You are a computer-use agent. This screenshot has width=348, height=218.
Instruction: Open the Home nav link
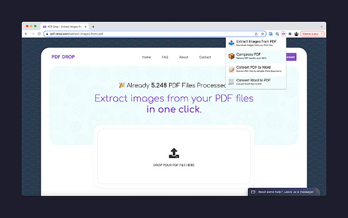tap(146, 57)
